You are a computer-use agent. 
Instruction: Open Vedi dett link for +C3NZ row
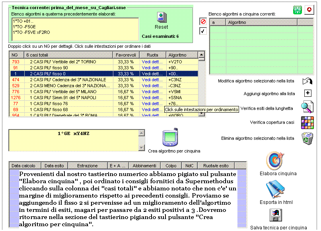point(152,80)
